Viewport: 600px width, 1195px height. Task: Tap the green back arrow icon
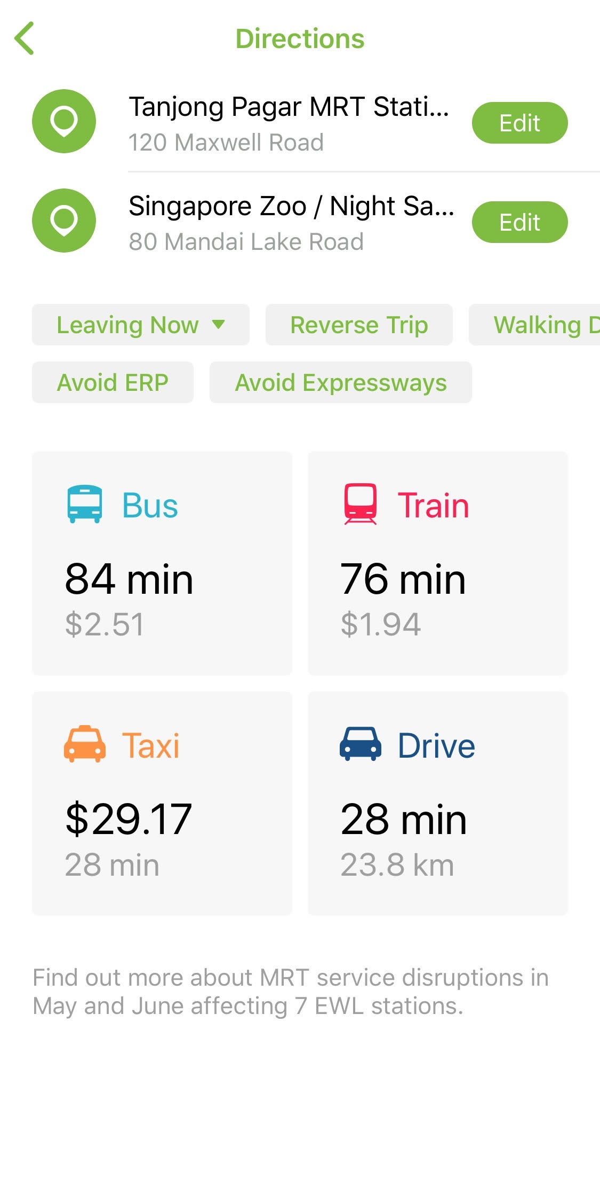25,38
